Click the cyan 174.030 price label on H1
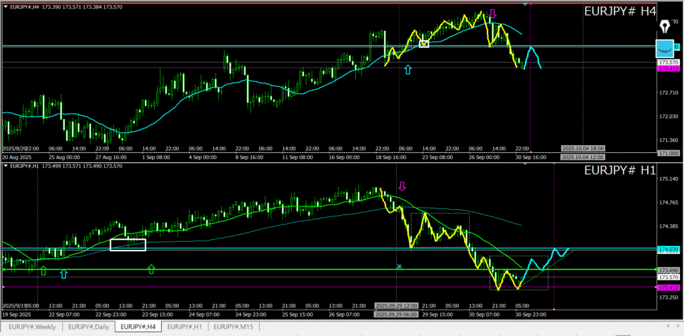Image resolution: width=684 pixels, height=336 pixels. 669,249
